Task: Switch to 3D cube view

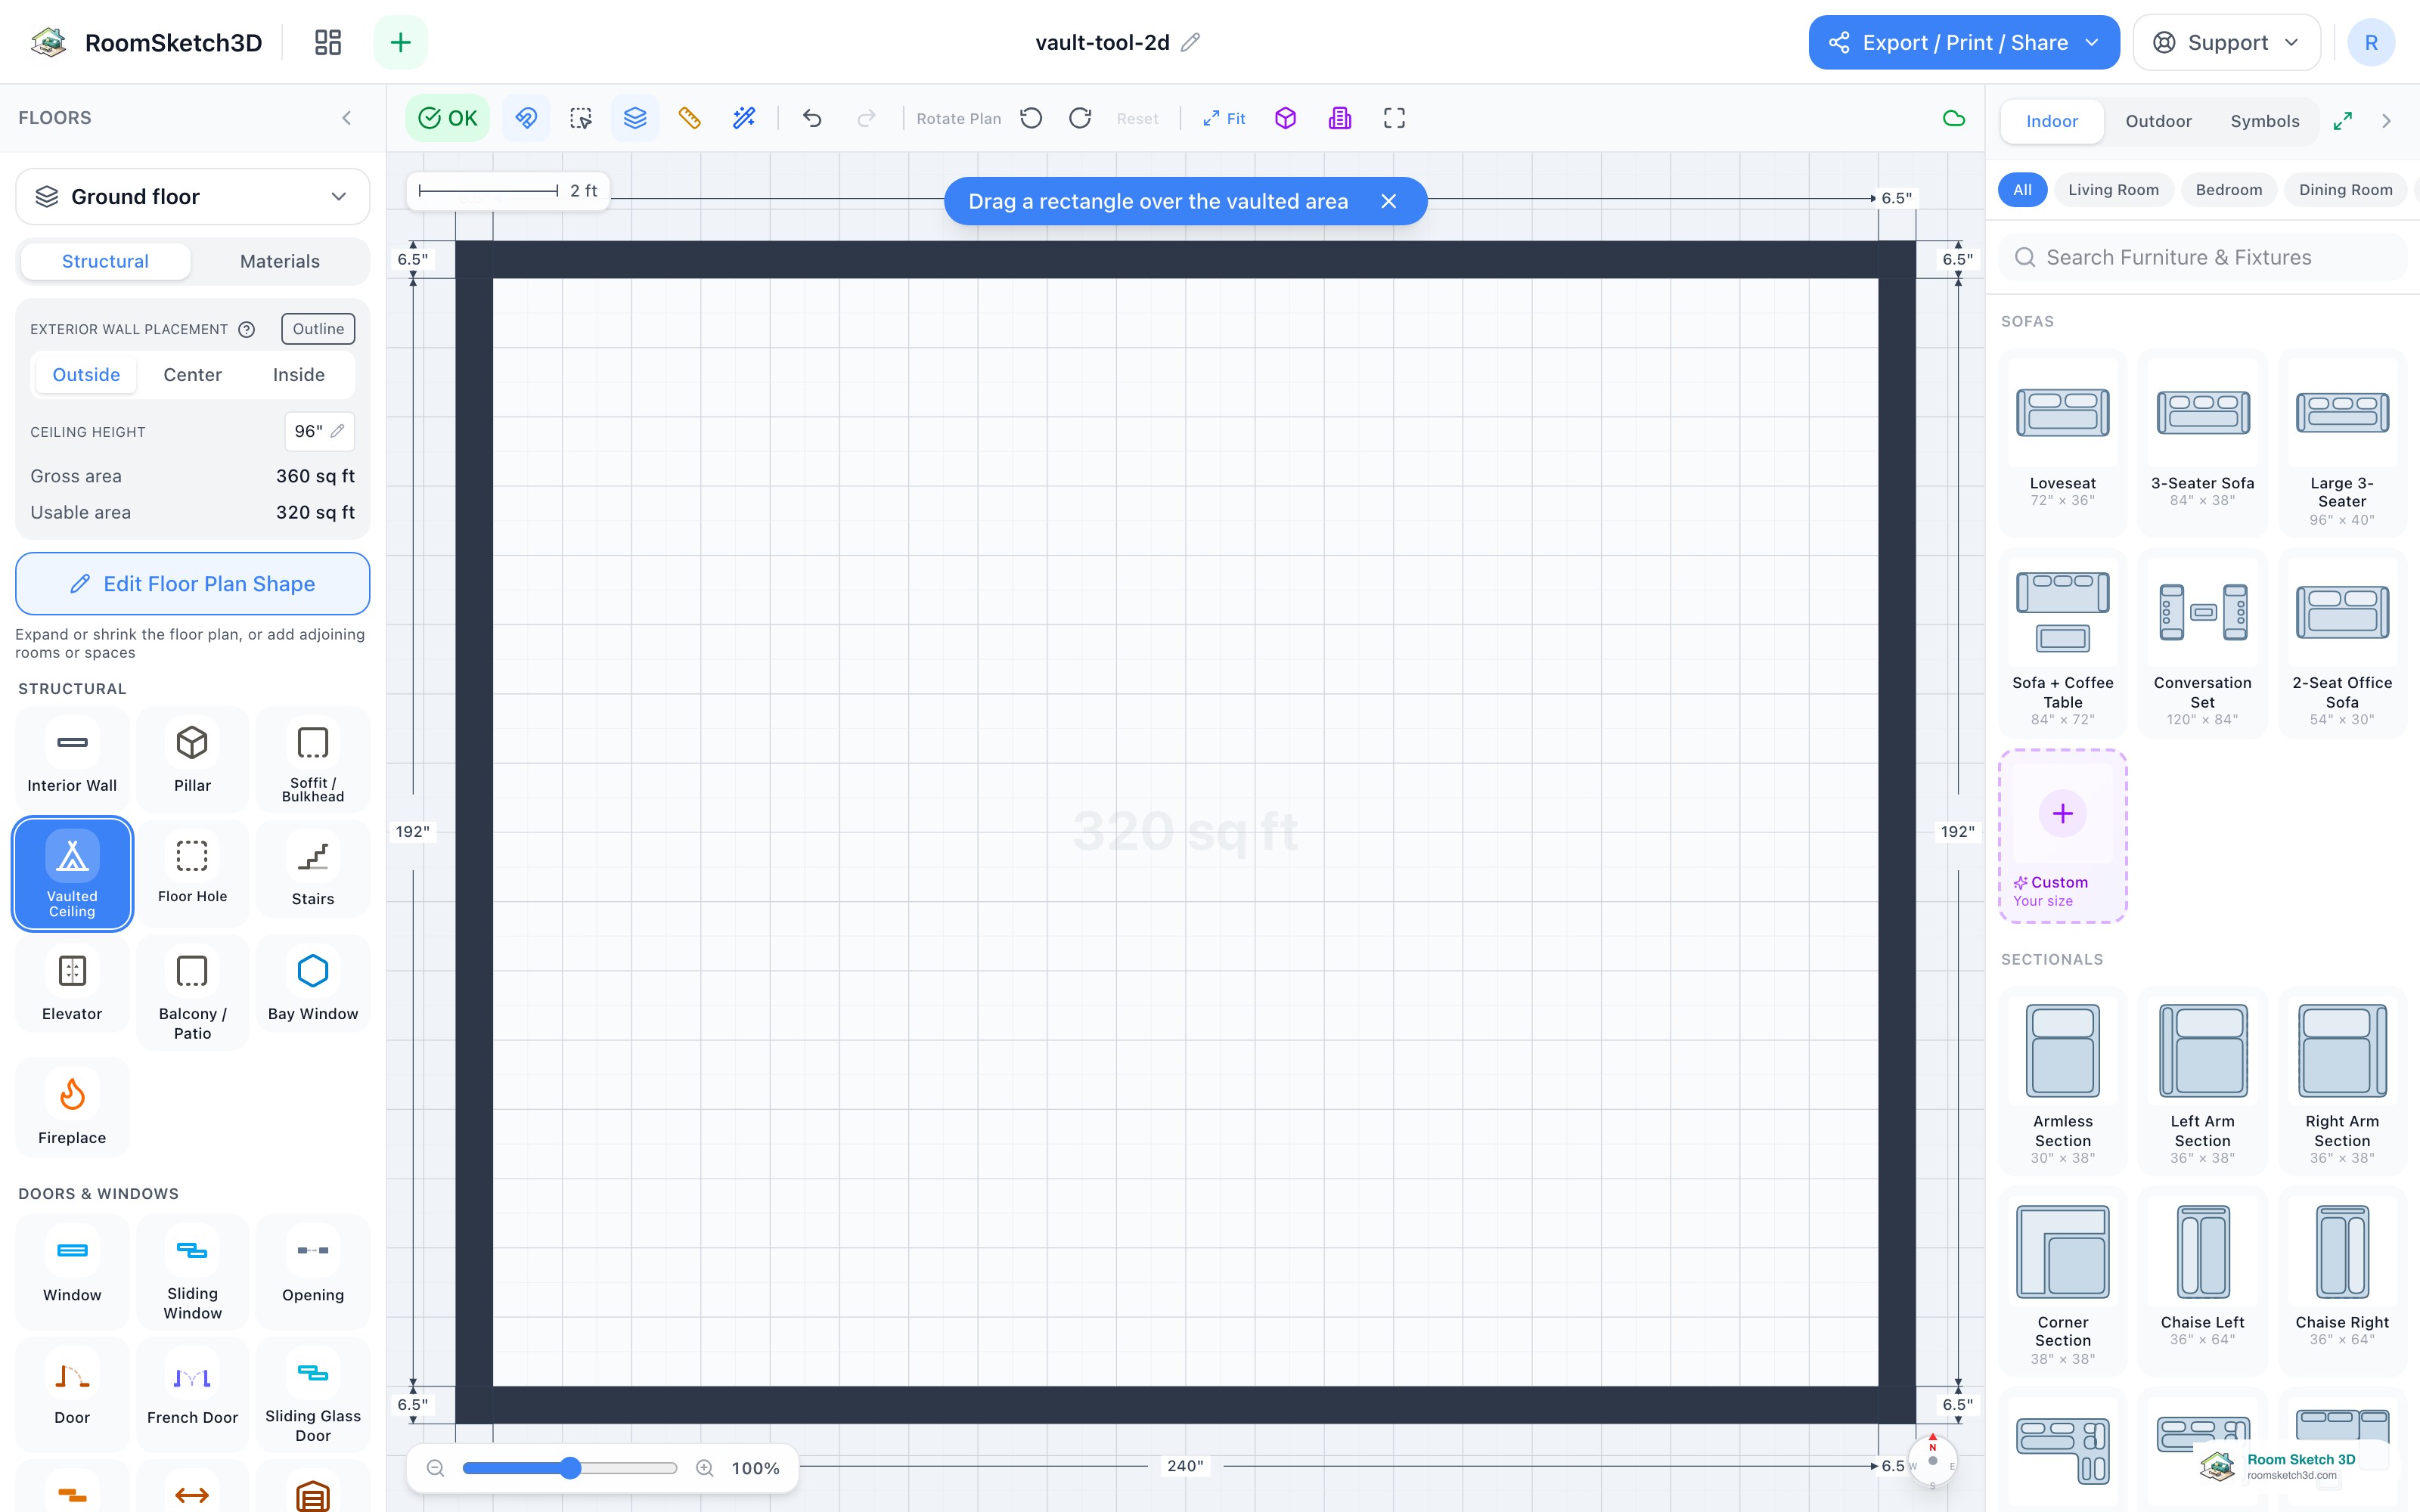Action: coord(1285,118)
